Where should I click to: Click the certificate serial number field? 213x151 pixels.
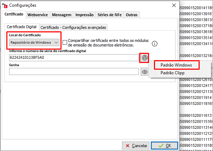[x=74, y=58]
